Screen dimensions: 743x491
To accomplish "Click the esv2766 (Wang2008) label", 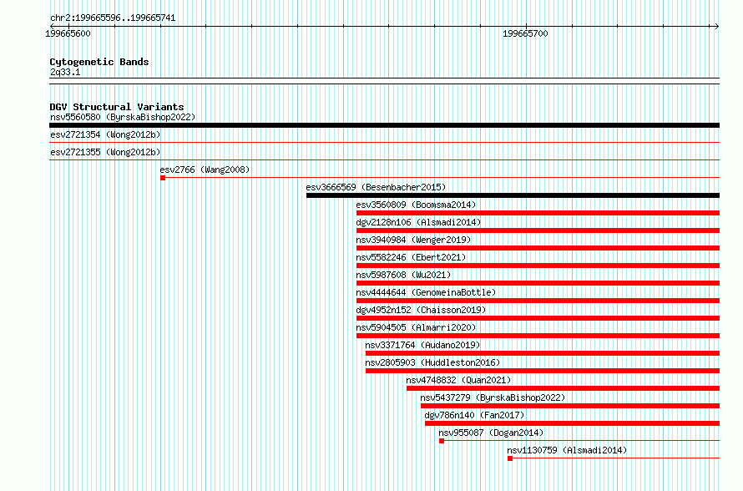I will 205,170.
